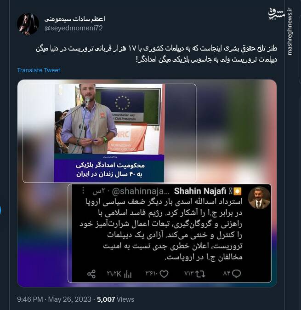Click the Translate Tweet link
Image resolution: width=301 pixels, height=310 pixels.
pos(39,70)
